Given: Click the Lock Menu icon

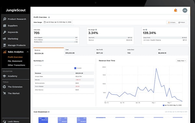Looking at the screenshot, I should [5, 121].
